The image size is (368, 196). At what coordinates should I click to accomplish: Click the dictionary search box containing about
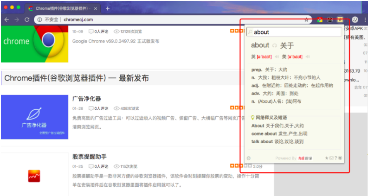tap(294, 32)
